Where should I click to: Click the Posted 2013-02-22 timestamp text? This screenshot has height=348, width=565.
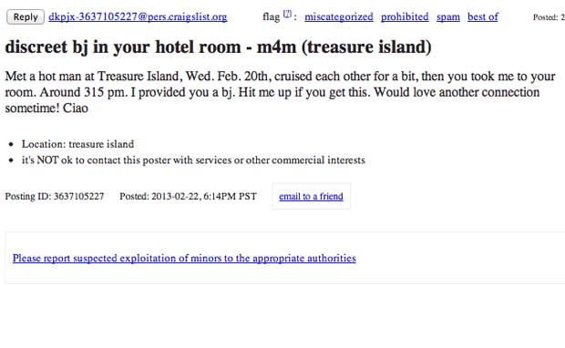click(x=188, y=197)
